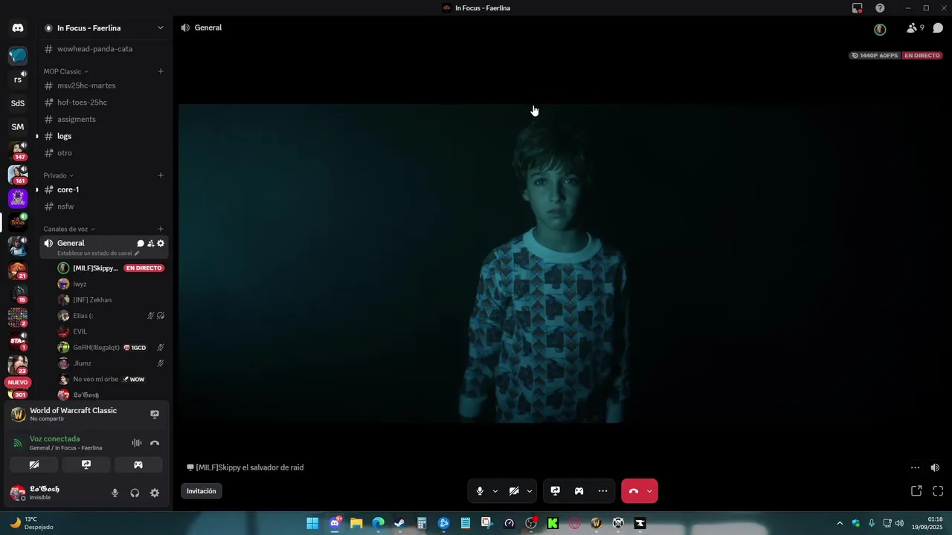Open hof-toes-25hc channel
The image size is (952, 535).
[104, 103]
